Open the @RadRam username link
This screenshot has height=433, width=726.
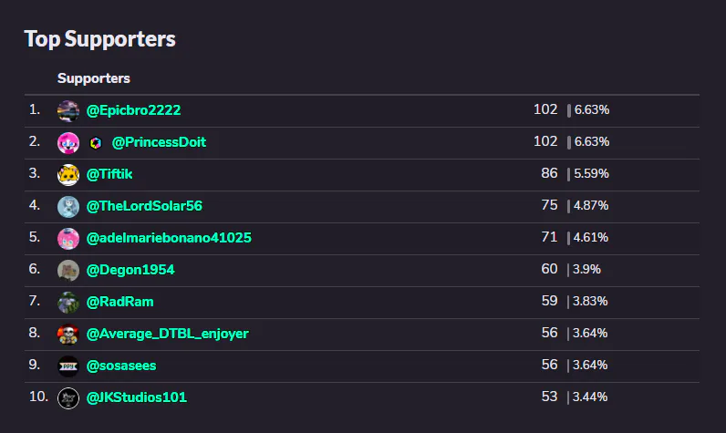pyautogui.click(x=119, y=302)
